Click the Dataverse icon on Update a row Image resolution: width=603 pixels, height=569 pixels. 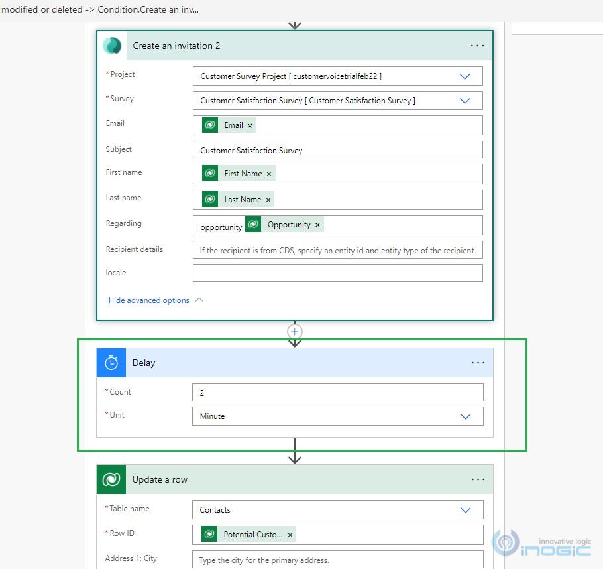click(x=111, y=479)
